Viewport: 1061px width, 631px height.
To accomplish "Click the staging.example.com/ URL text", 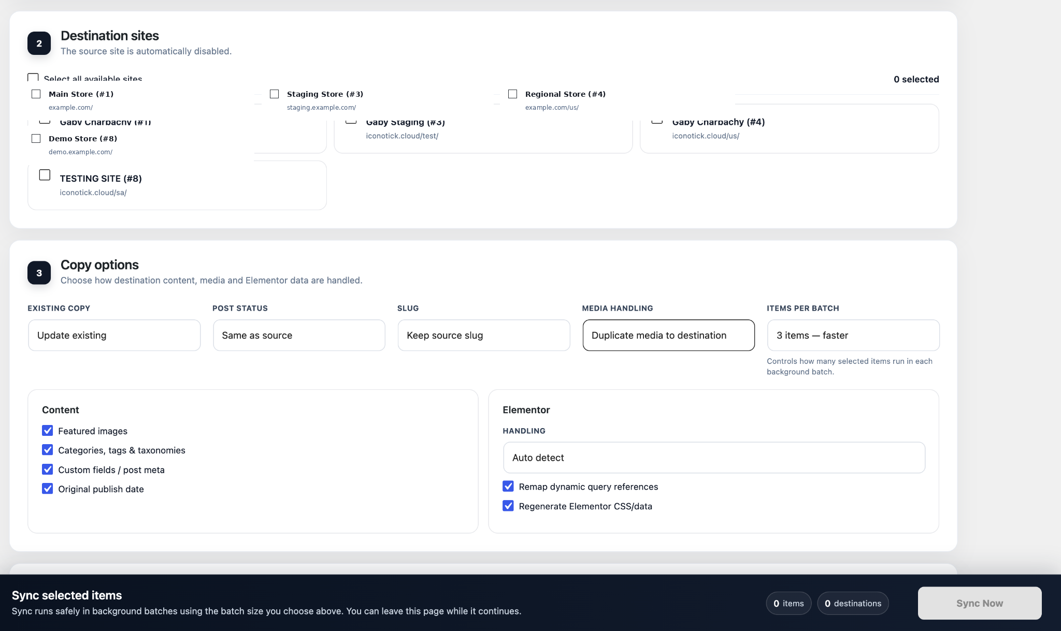I will [x=321, y=108].
